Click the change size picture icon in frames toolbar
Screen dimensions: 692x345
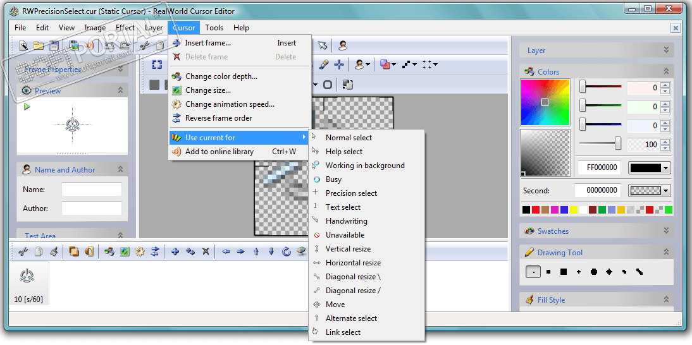pos(125,251)
